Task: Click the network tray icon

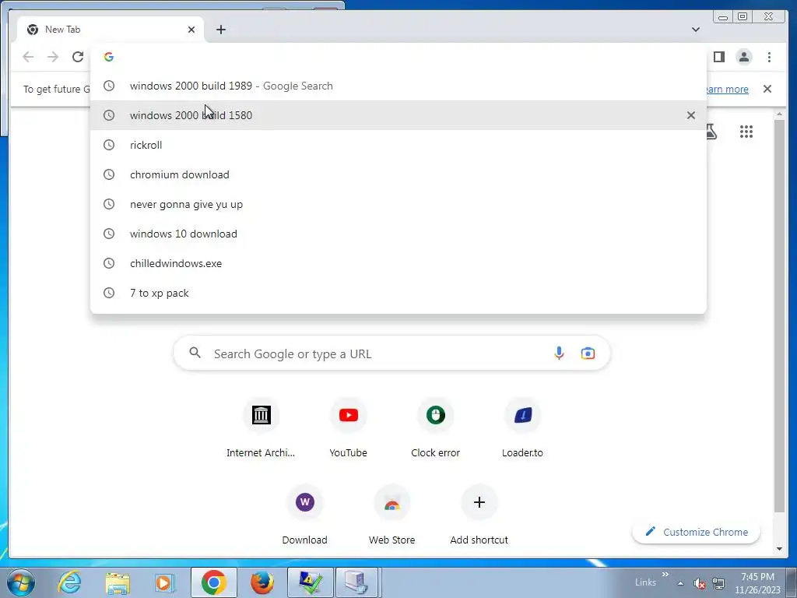Action: pos(718,583)
